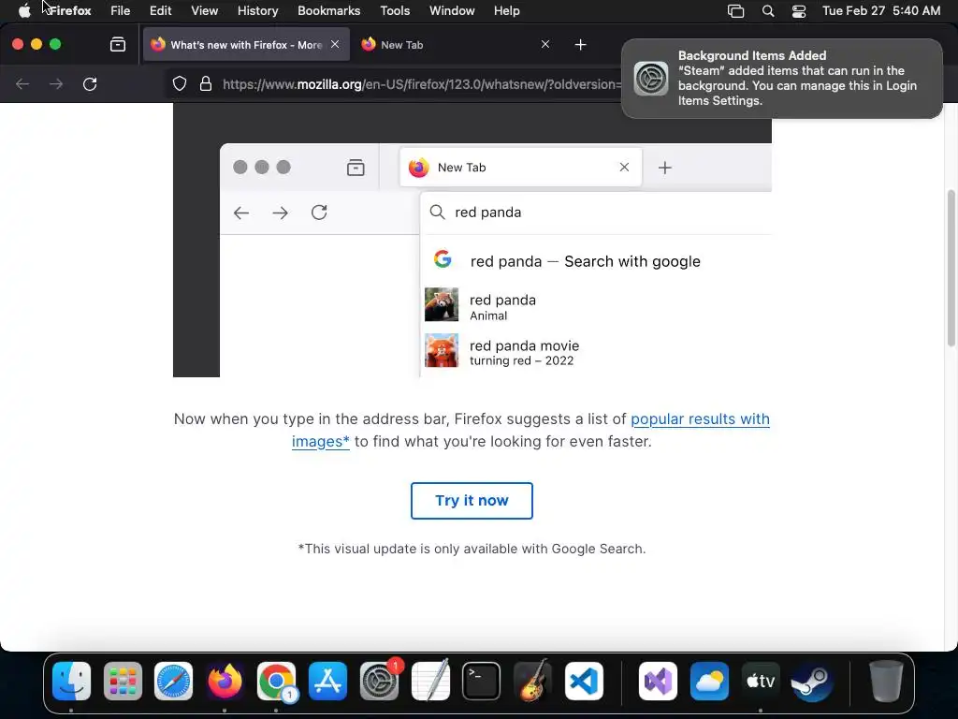Image resolution: width=958 pixels, height=719 pixels.
Task: Open Control Center in menu bar
Action: [799, 11]
